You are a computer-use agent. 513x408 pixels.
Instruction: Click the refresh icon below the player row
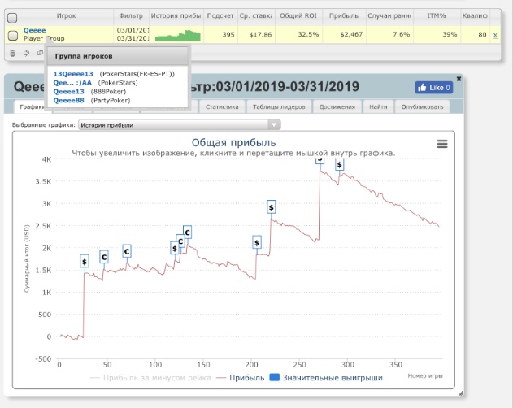click(x=27, y=53)
